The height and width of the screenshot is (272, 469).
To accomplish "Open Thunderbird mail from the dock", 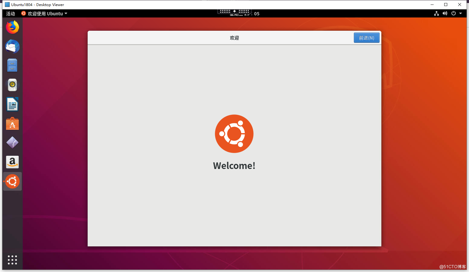I will click(x=12, y=46).
